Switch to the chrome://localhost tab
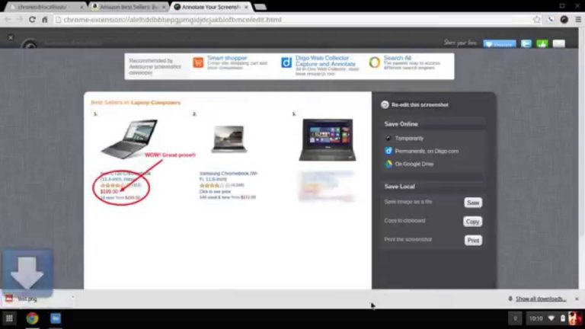The width and height of the screenshot is (585, 329). tap(46, 7)
